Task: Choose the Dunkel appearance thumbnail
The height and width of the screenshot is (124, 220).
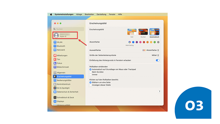Action: click(x=143, y=32)
